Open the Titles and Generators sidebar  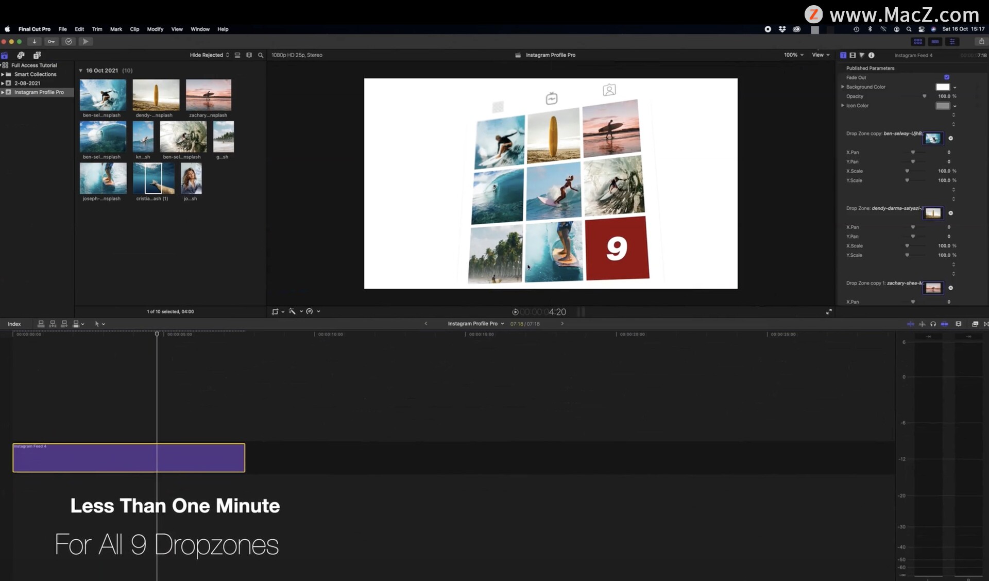37,55
